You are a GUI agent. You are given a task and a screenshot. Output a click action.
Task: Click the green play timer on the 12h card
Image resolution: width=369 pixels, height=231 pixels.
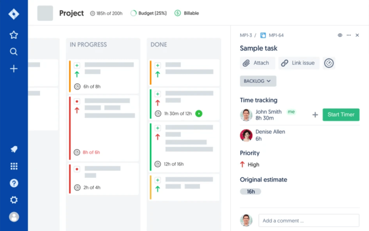(x=199, y=113)
